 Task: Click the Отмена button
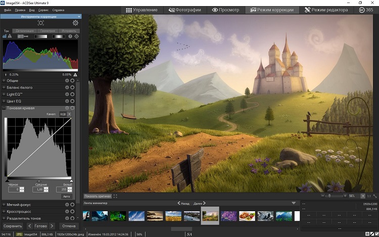69,226
